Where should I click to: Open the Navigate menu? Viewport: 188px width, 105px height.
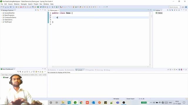(24, 4)
